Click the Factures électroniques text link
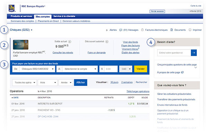The height and width of the screenshot is (139, 206). [x=156, y=30]
